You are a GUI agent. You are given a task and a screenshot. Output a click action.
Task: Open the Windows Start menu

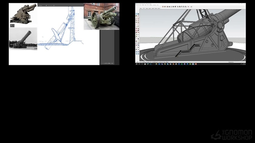click(136, 64)
